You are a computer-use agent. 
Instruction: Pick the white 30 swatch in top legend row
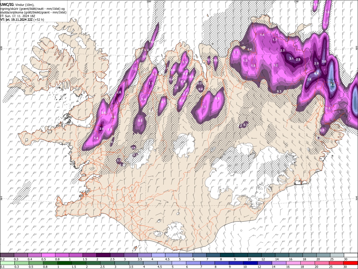point(351,255)
